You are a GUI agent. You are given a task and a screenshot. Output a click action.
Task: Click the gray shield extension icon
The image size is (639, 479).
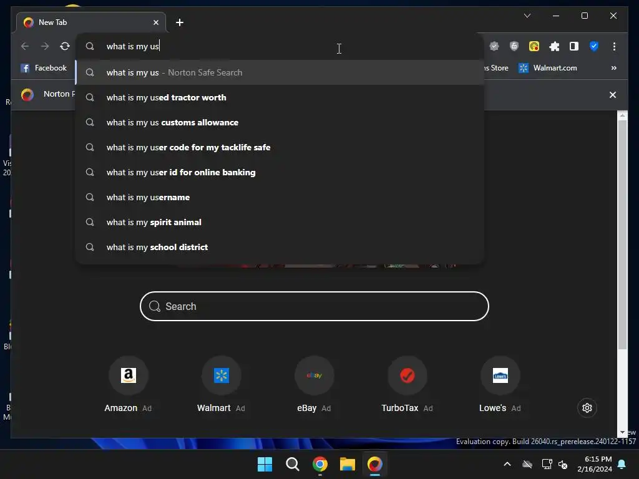point(514,46)
